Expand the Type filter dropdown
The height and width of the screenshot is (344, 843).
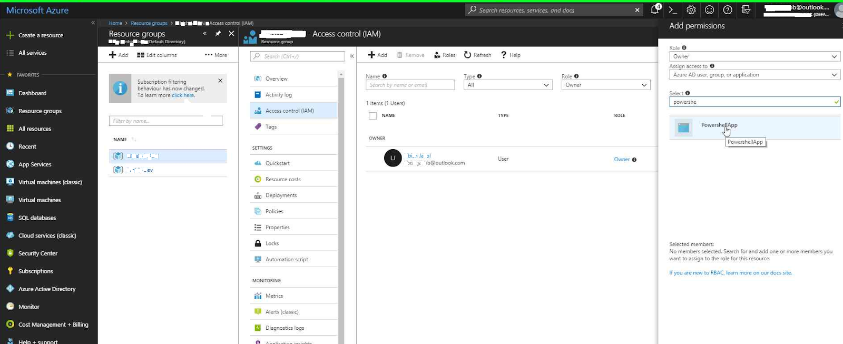coord(508,85)
